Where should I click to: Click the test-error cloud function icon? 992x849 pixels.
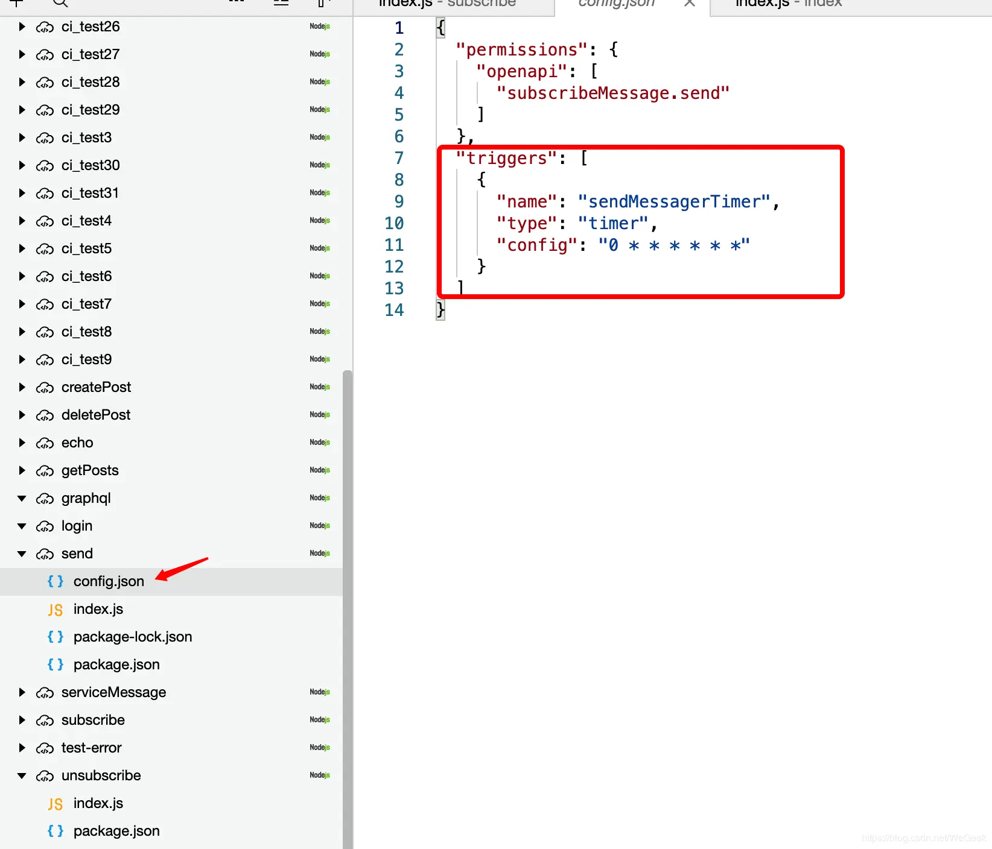[45, 748]
